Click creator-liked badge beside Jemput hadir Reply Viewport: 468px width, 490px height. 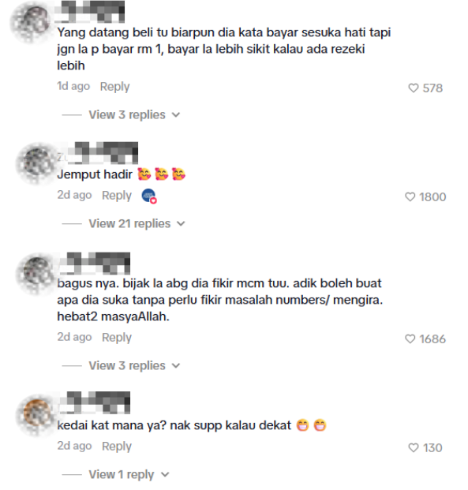point(149,196)
